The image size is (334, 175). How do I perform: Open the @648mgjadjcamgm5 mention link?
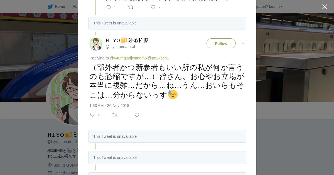click(128, 58)
